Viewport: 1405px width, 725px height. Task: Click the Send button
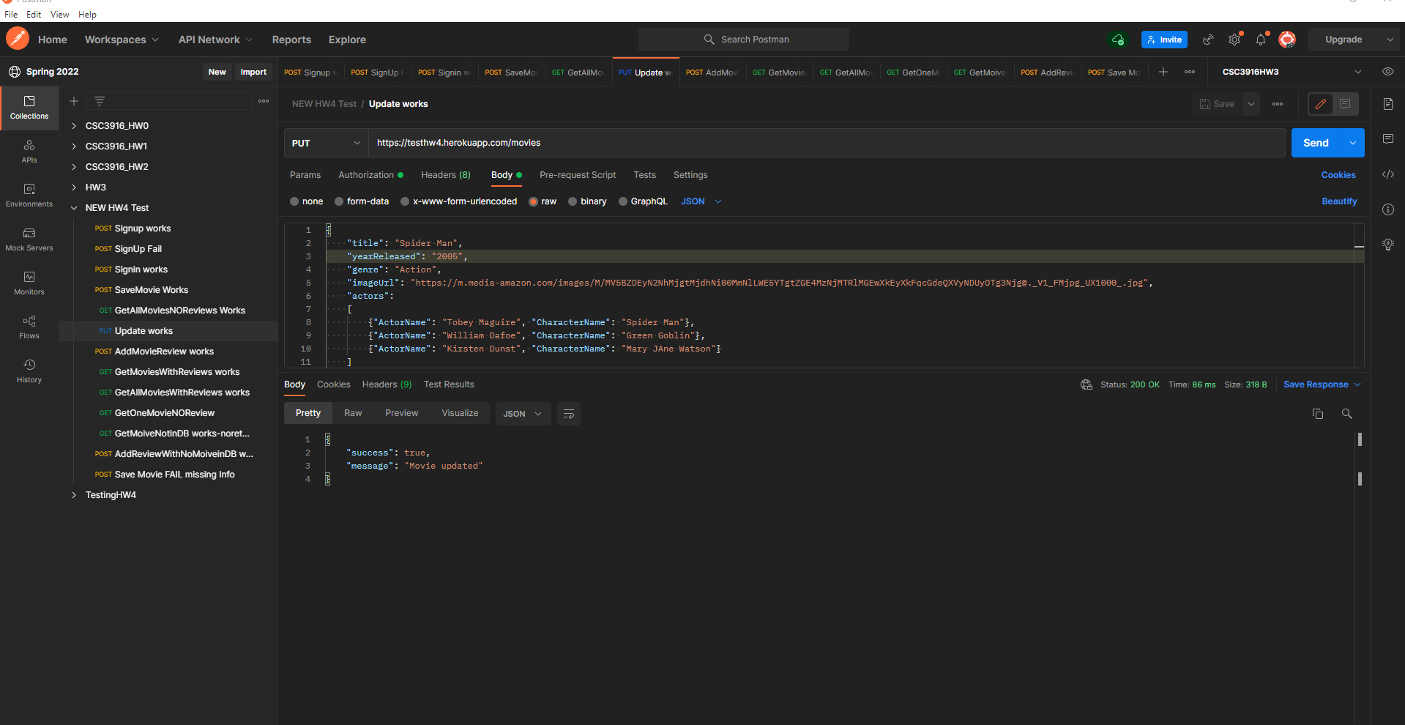tap(1315, 143)
